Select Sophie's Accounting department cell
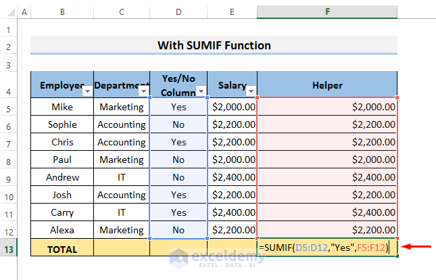 click(121, 124)
